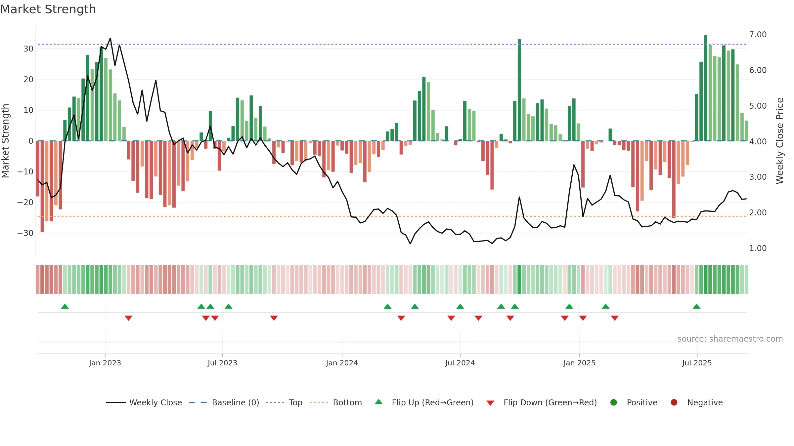This screenshot has height=446, width=794.
Task: Click the tall green spike bar in autumn 2024
Action: point(519,90)
